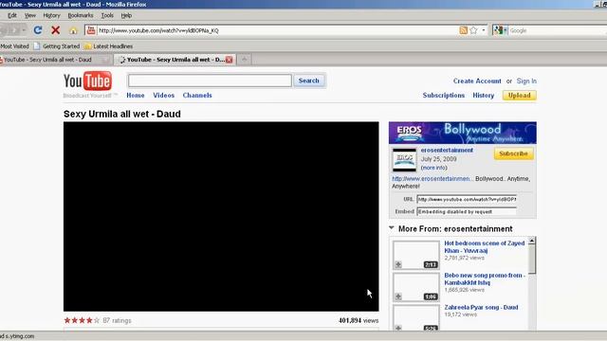Click the 401,894 views count text
Screen dimensions: 607x341
coord(359,320)
